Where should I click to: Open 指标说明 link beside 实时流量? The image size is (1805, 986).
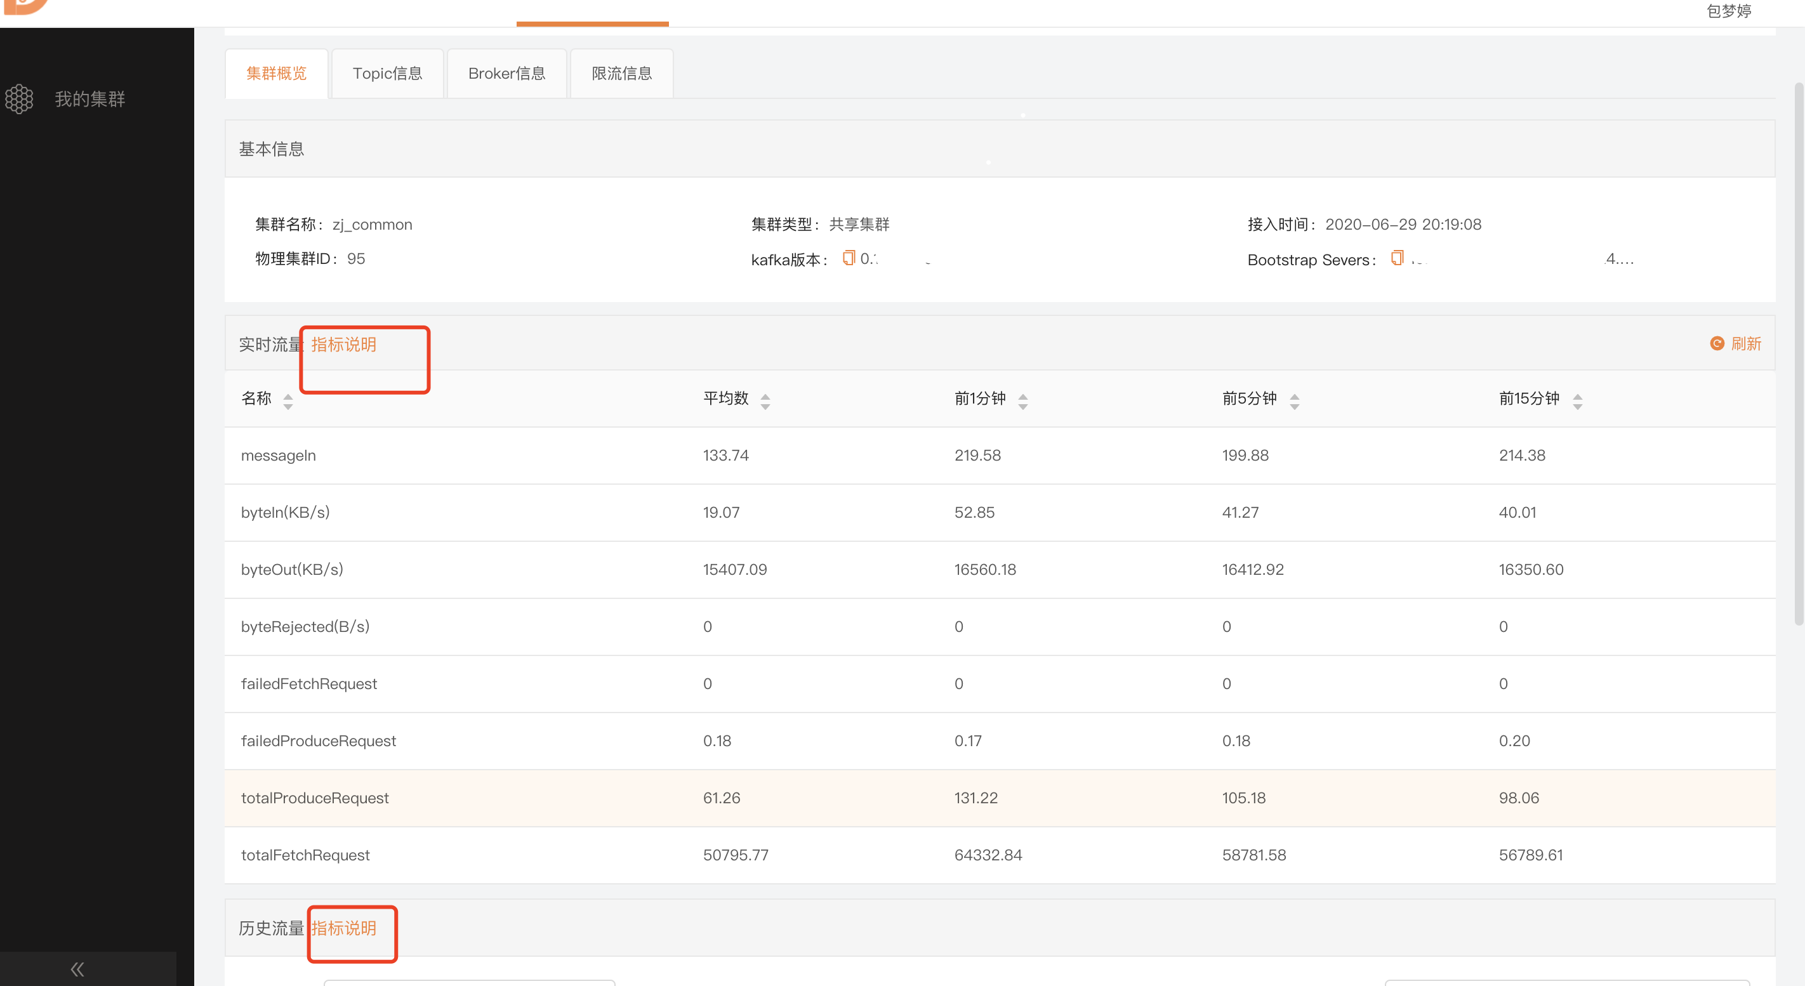coord(343,345)
